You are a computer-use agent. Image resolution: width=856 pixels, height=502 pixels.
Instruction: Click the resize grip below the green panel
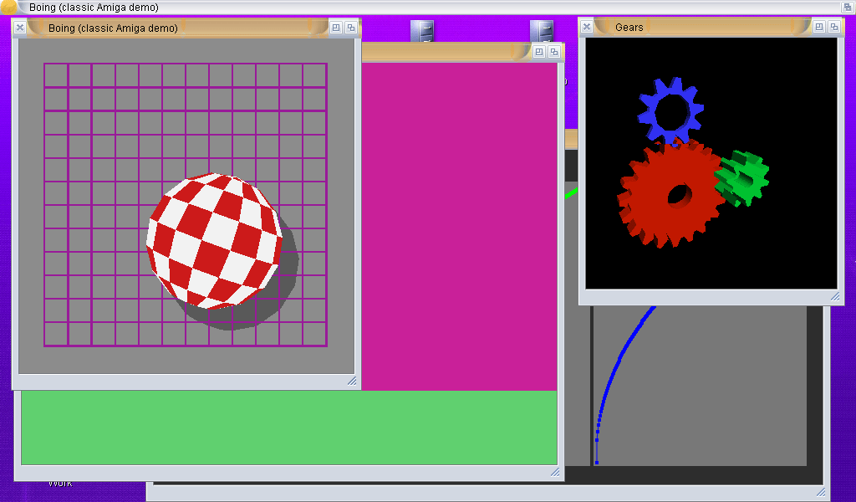click(555, 473)
